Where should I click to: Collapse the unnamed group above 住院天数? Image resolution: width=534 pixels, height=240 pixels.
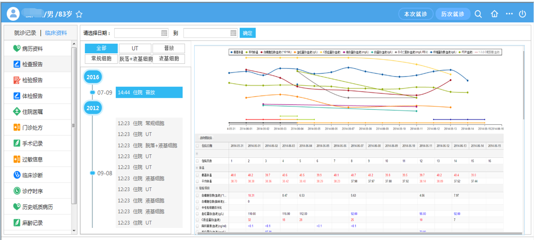click(197, 153)
